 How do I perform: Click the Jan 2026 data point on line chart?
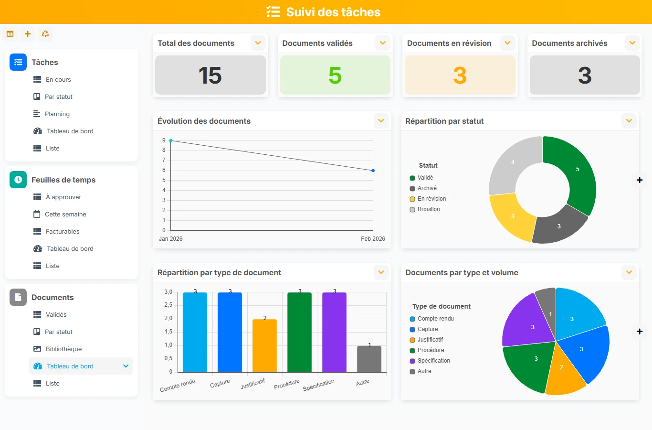pyautogui.click(x=171, y=140)
